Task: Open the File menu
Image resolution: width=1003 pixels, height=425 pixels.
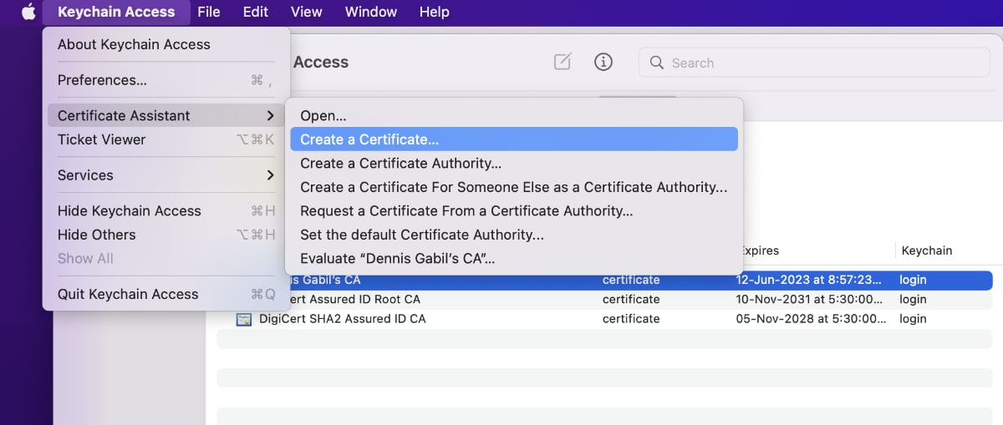Action: click(x=208, y=12)
